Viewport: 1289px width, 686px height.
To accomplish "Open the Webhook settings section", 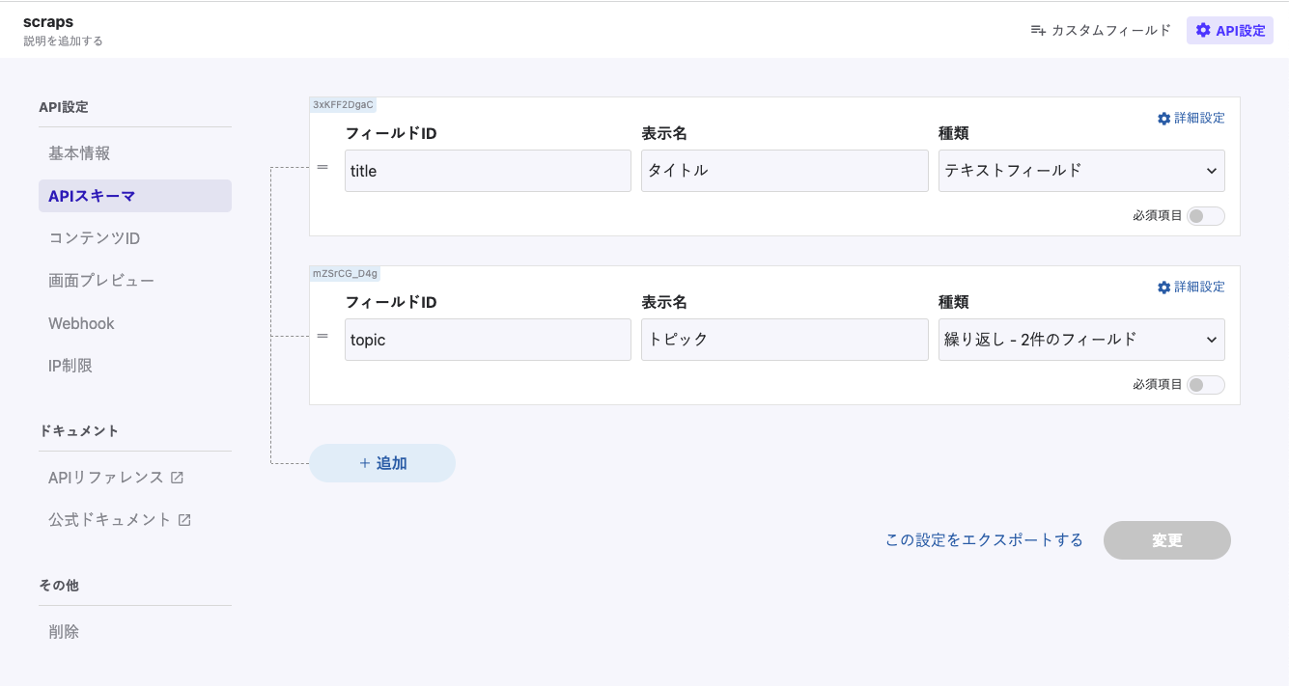I will [x=81, y=323].
